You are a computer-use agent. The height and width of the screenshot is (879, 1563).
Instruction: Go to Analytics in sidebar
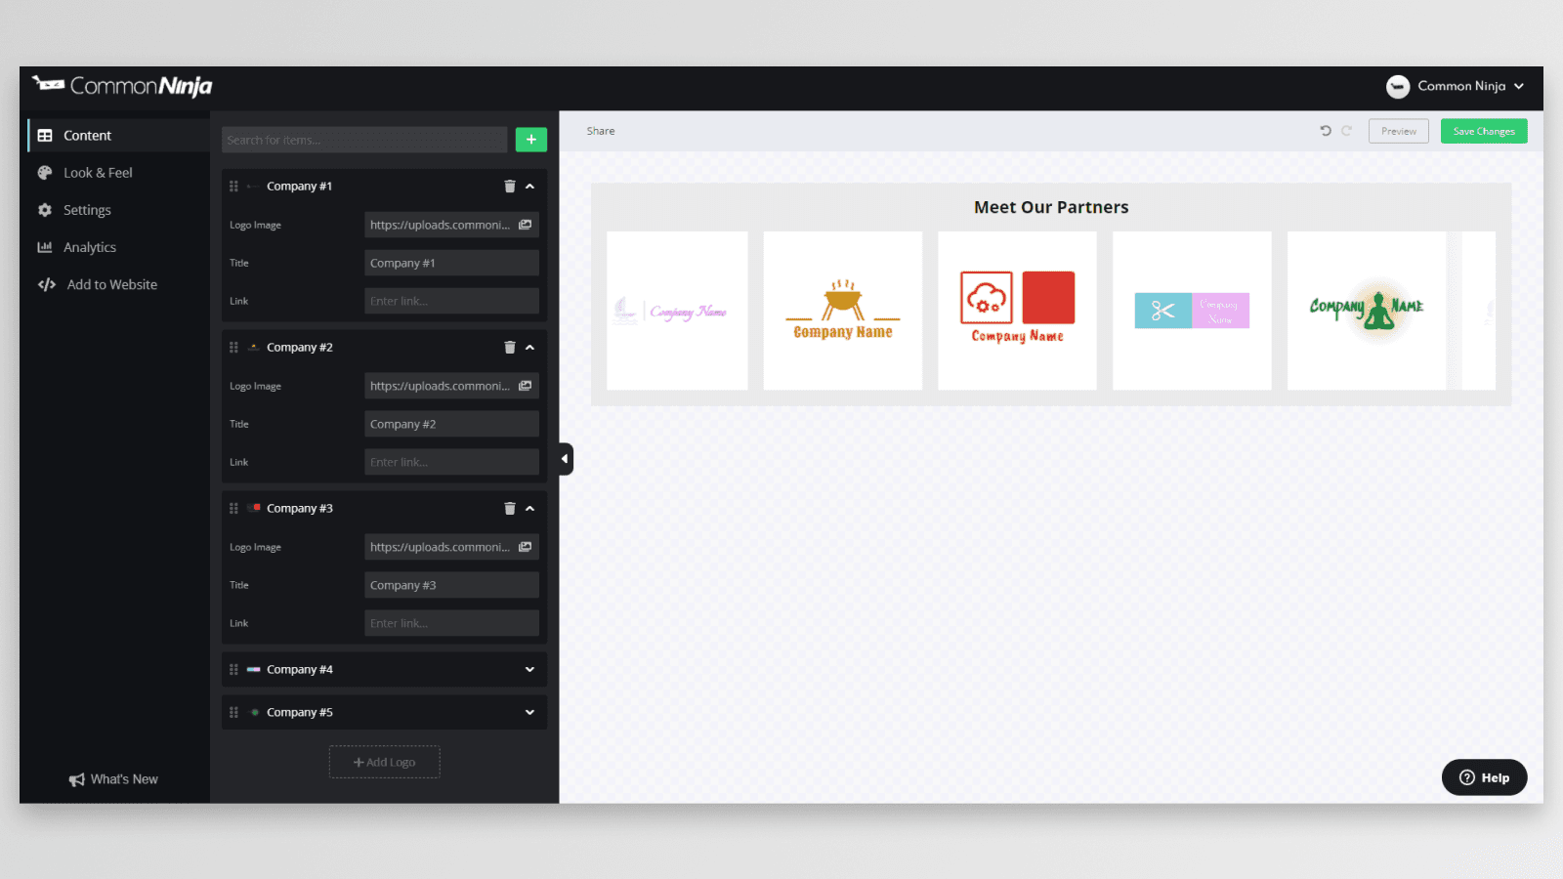(x=90, y=248)
